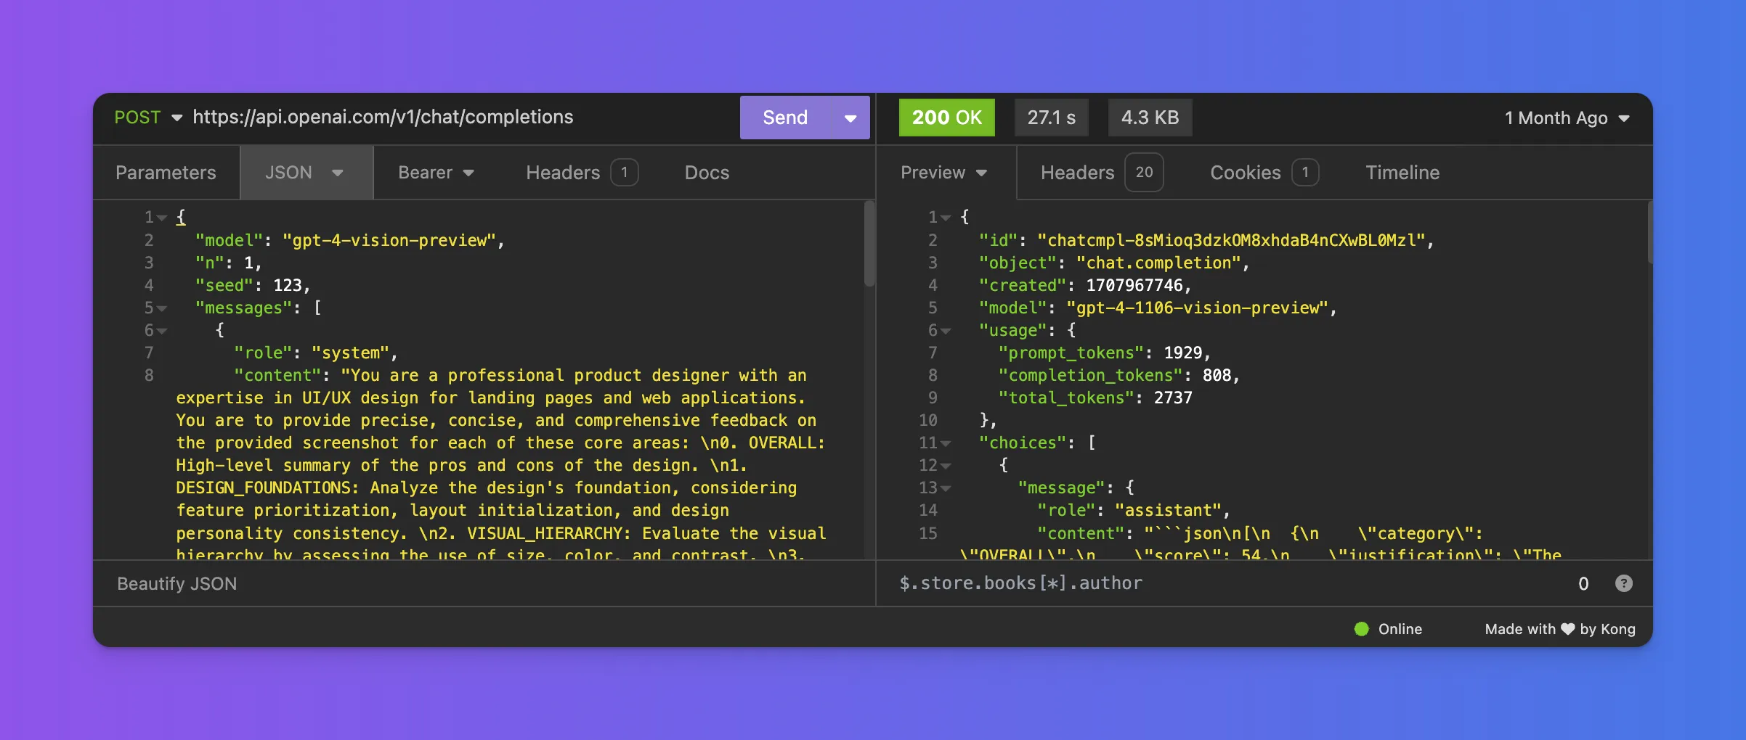Collapse the choices array fold arrow
This screenshot has width=1746, height=740.
(x=946, y=443)
